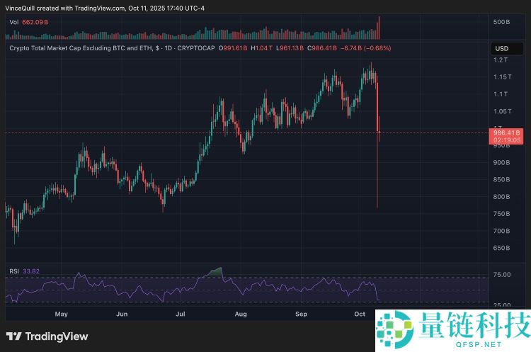Click the 75.00 level on RSI scale
Screen dimensions: 531x352
[x=501, y=274]
